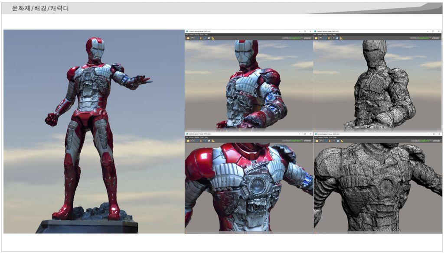The height and width of the screenshot is (253, 444).
Task: Click the display box icon in lower wireframe viewer
Action: (338, 141)
